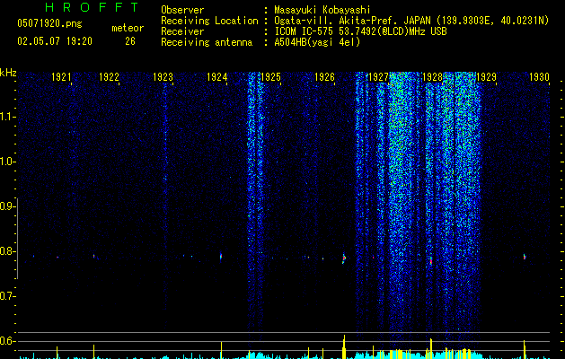Viewport: 565px width, 359px height.
Task: Click the 1928 time marker
Action: 432,77
